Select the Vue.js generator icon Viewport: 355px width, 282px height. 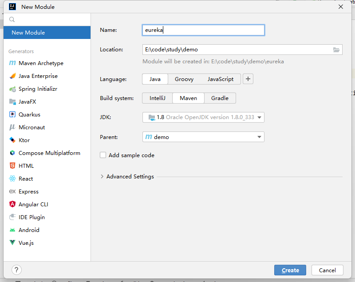click(x=12, y=243)
